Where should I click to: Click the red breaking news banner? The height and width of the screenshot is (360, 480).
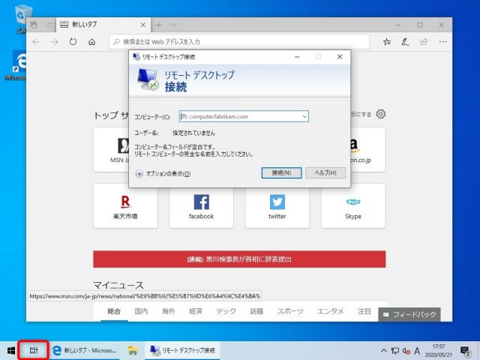239,259
